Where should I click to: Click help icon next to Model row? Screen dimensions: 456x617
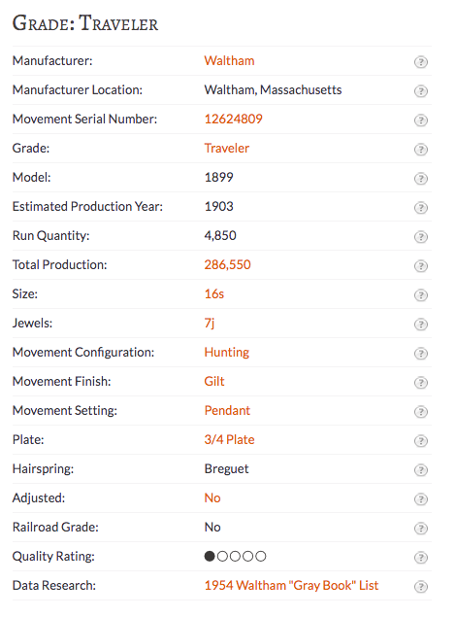pos(421,179)
